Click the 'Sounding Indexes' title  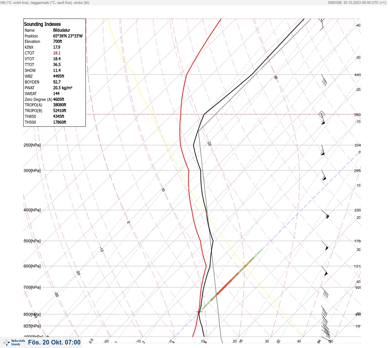click(x=42, y=24)
